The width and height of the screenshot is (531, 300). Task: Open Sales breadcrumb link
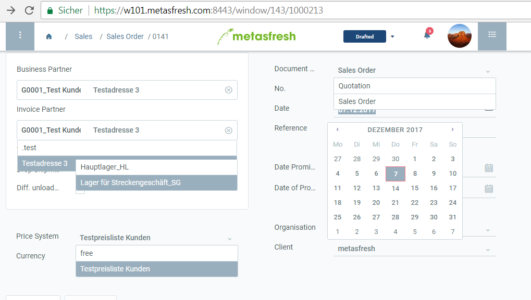click(83, 36)
